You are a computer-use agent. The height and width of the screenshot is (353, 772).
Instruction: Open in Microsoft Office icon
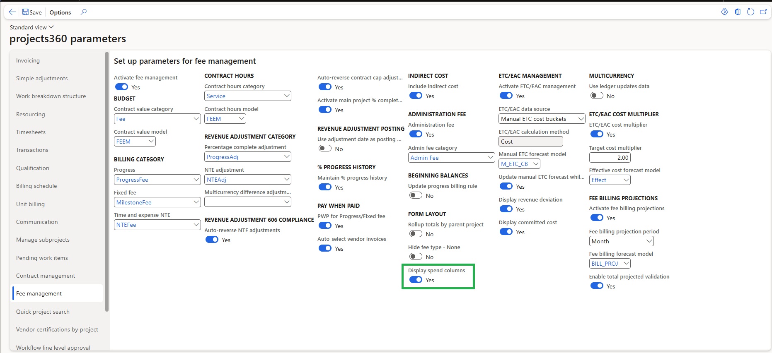(738, 12)
